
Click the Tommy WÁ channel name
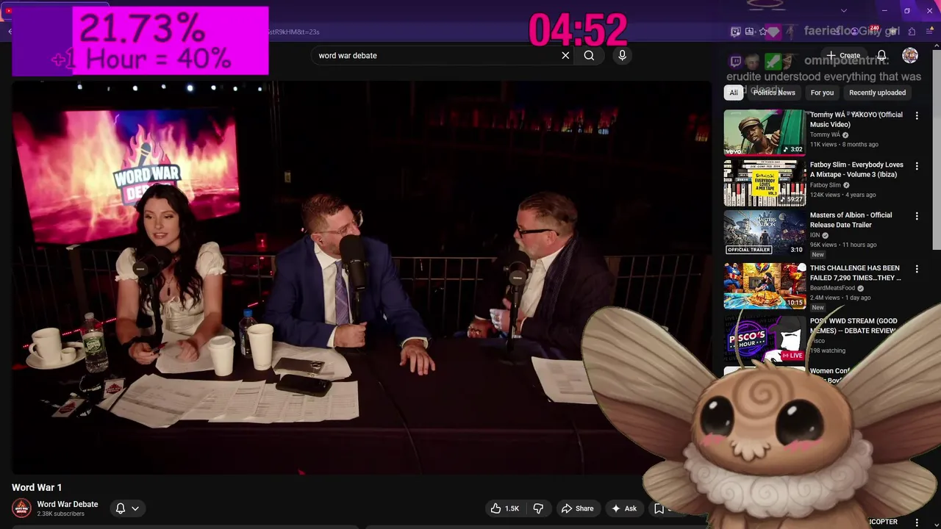tap(825, 135)
